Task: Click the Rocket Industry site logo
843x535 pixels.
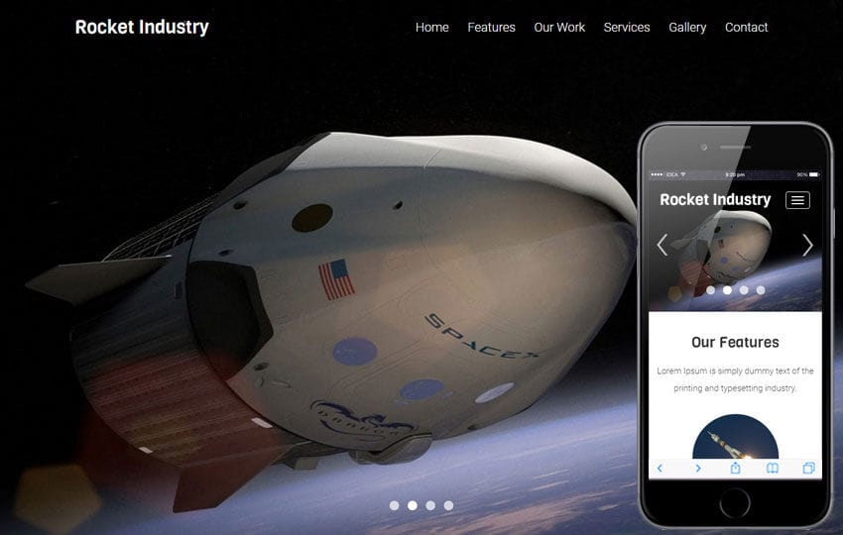Action: (x=142, y=27)
